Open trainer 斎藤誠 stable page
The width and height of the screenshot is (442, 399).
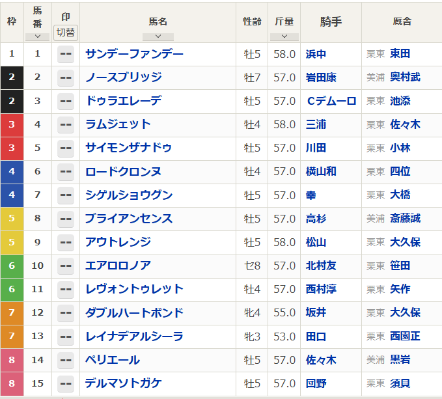(x=405, y=219)
